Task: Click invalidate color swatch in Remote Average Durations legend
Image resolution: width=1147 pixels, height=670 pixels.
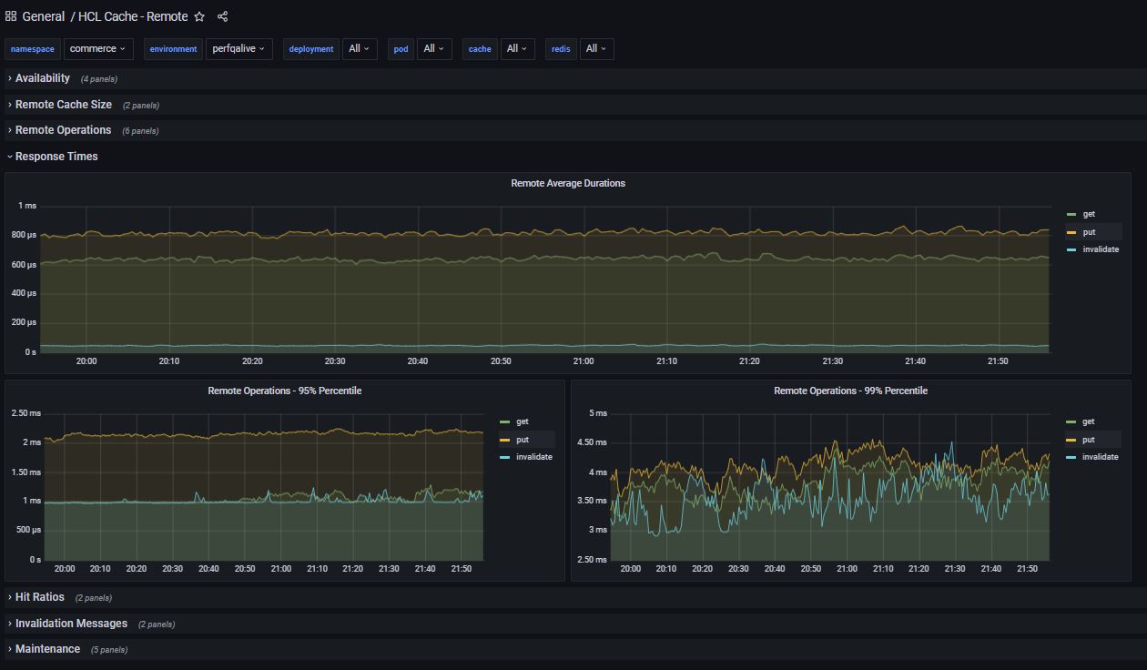Action: tap(1071, 249)
